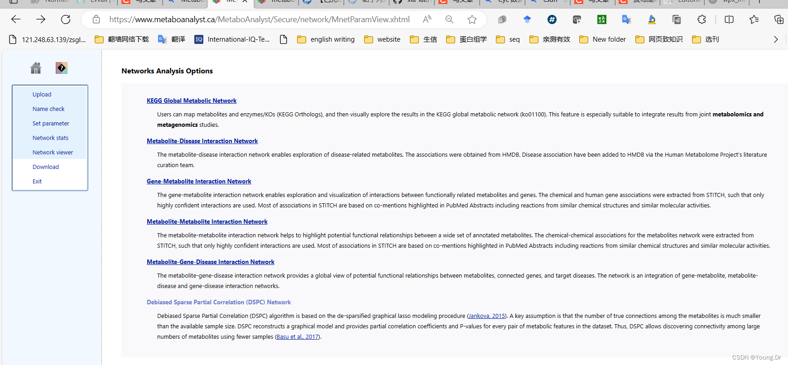Select Upload in the sidebar
The image size is (788, 365).
point(42,94)
